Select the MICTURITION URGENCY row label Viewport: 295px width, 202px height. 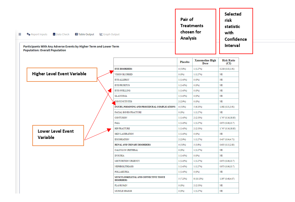[127, 161]
